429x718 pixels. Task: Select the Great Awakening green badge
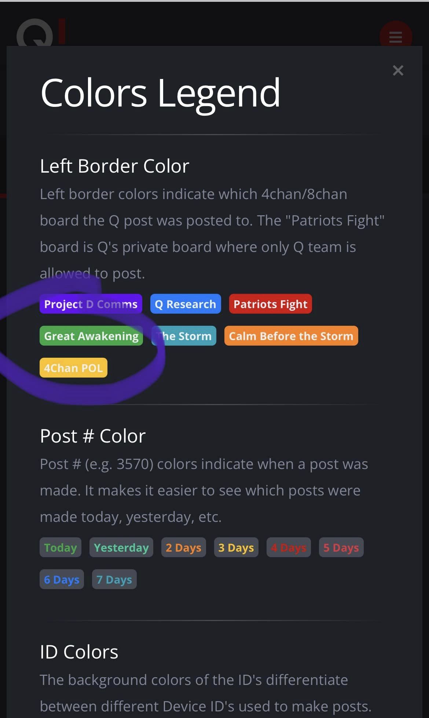pyautogui.click(x=91, y=336)
